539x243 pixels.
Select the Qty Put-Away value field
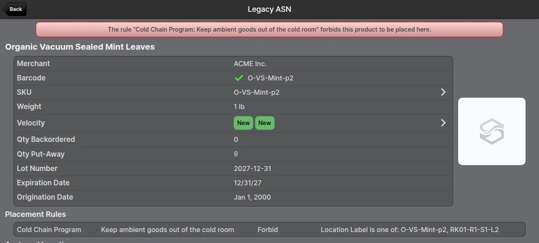236,154
